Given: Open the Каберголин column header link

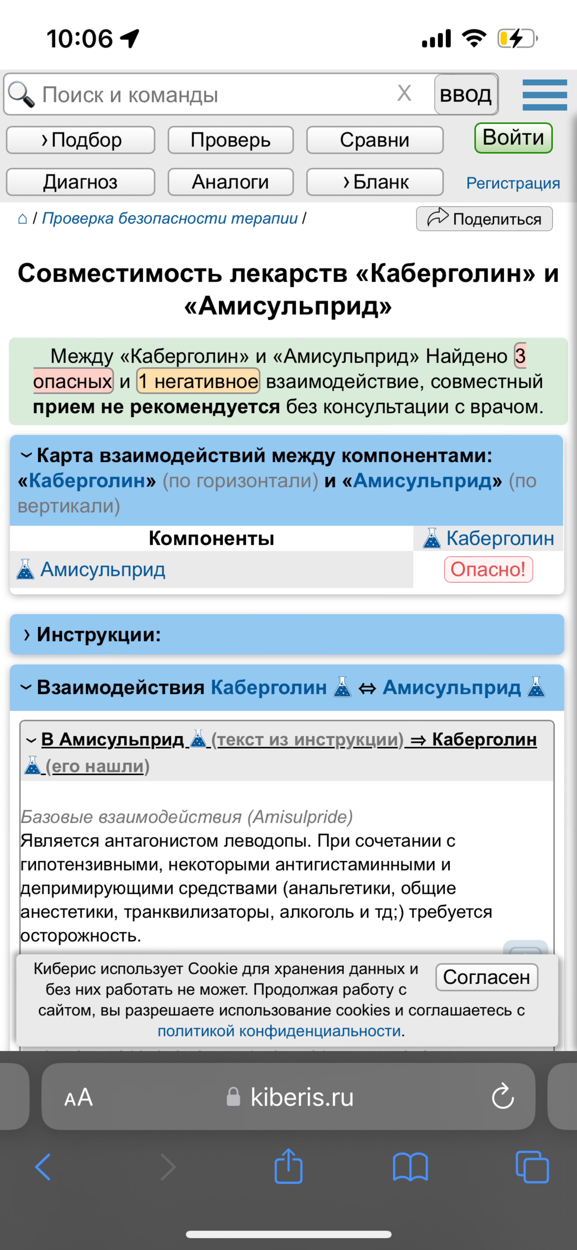Looking at the screenshot, I should (x=500, y=538).
